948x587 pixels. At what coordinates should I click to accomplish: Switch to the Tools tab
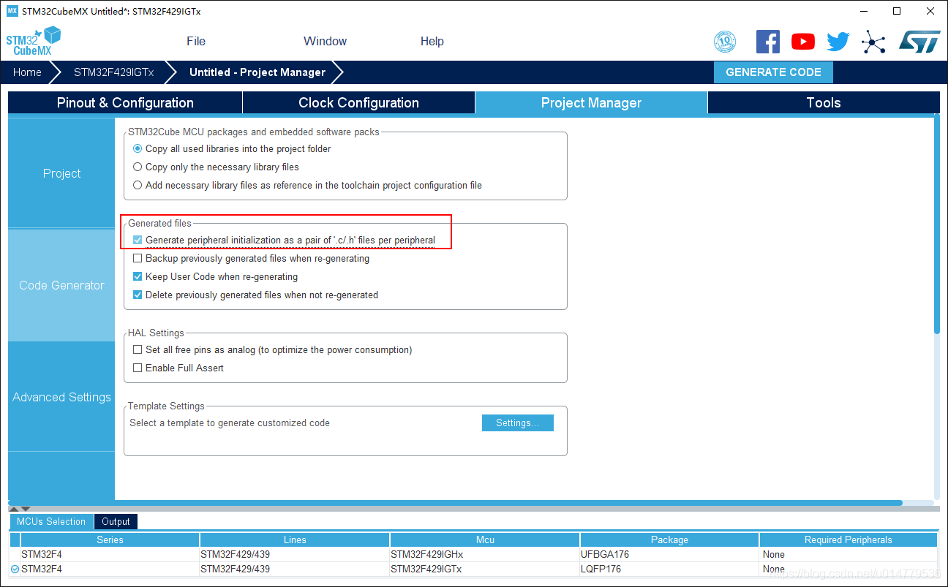tap(824, 103)
